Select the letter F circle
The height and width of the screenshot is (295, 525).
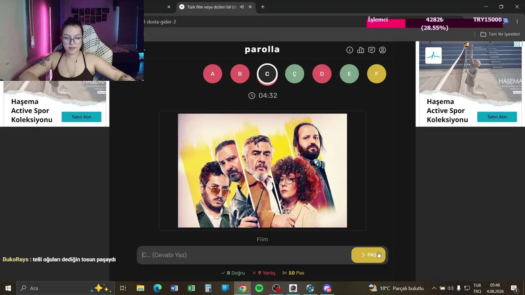click(377, 74)
